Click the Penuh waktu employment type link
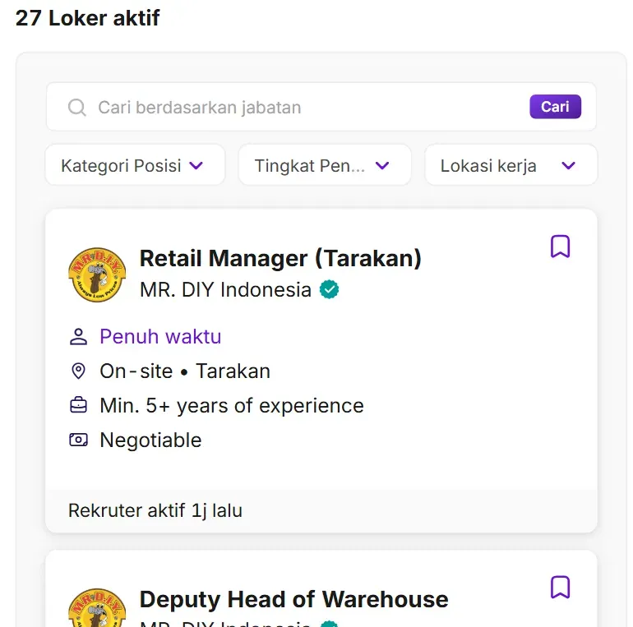The width and height of the screenshot is (633, 627). (x=160, y=337)
